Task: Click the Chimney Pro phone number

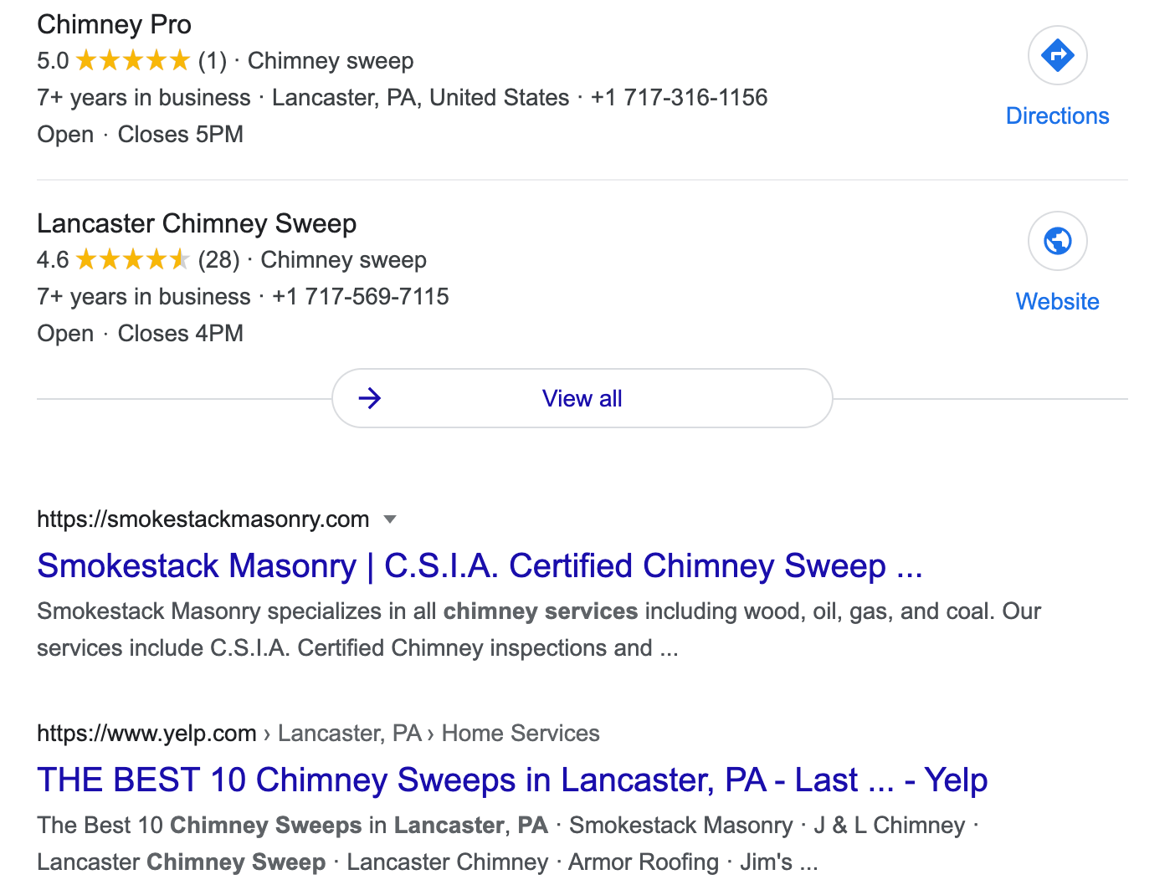Action: [x=680, y=98]
